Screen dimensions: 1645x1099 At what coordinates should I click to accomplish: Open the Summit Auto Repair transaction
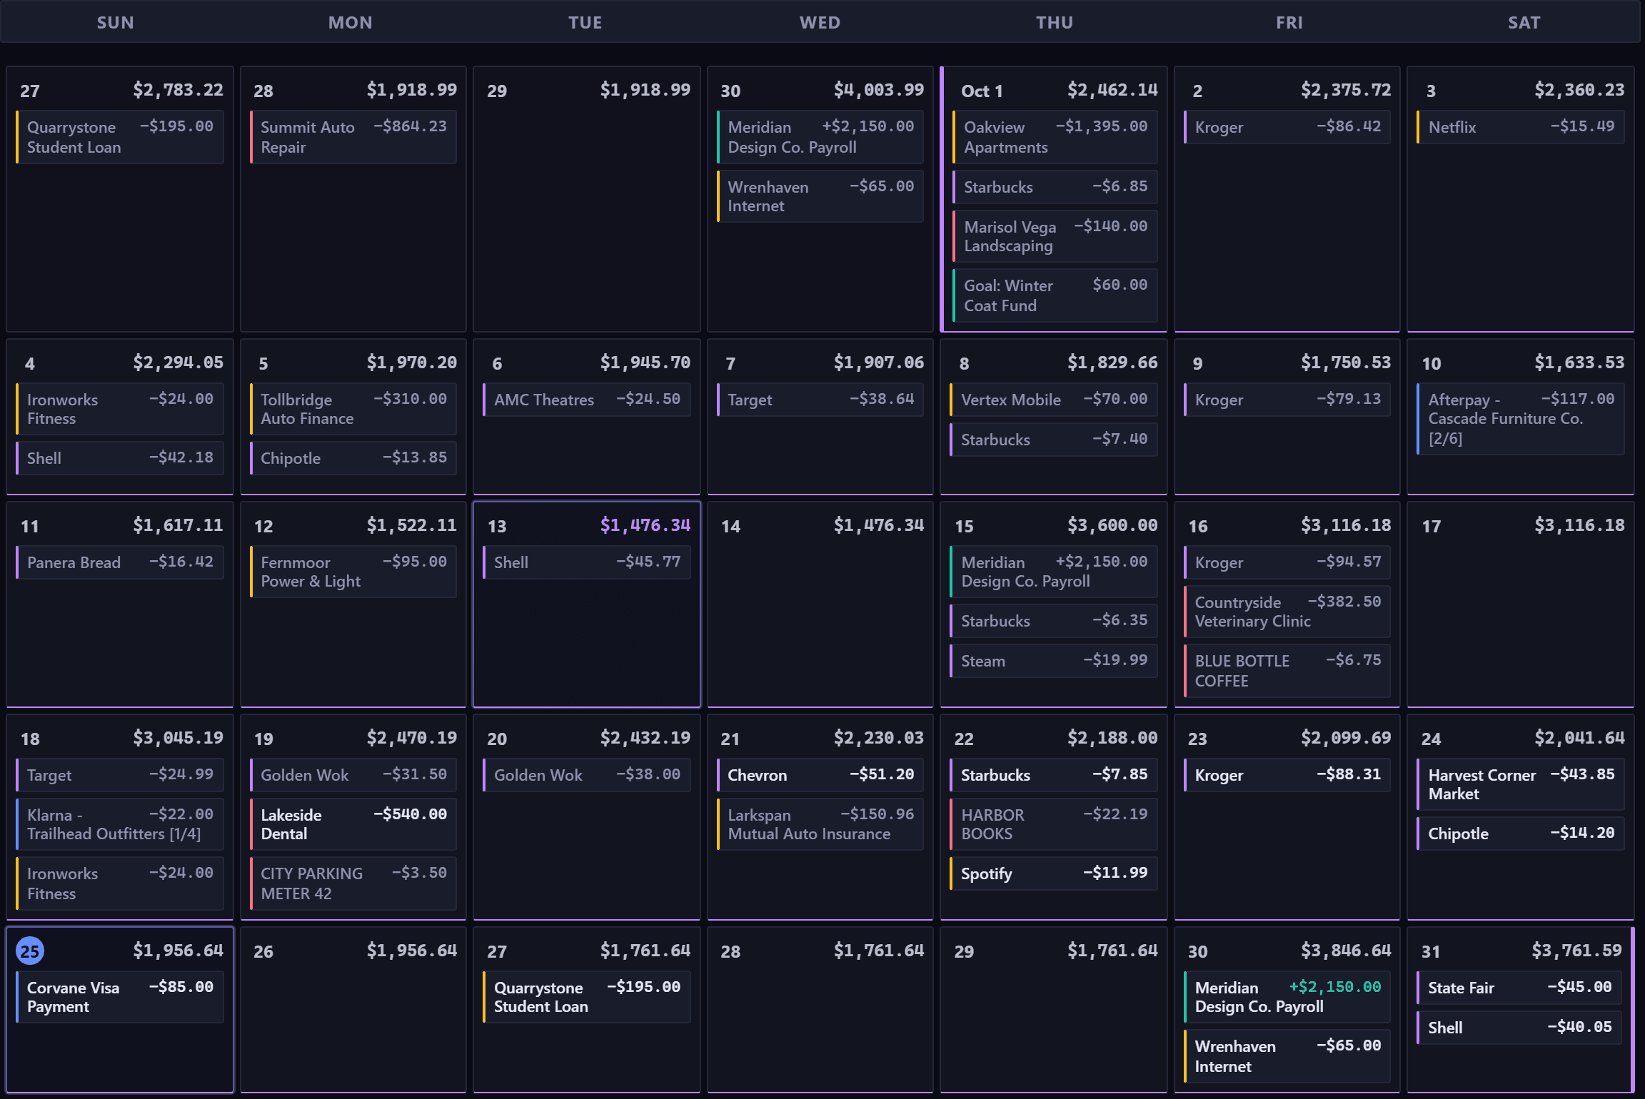click(353, 137)
